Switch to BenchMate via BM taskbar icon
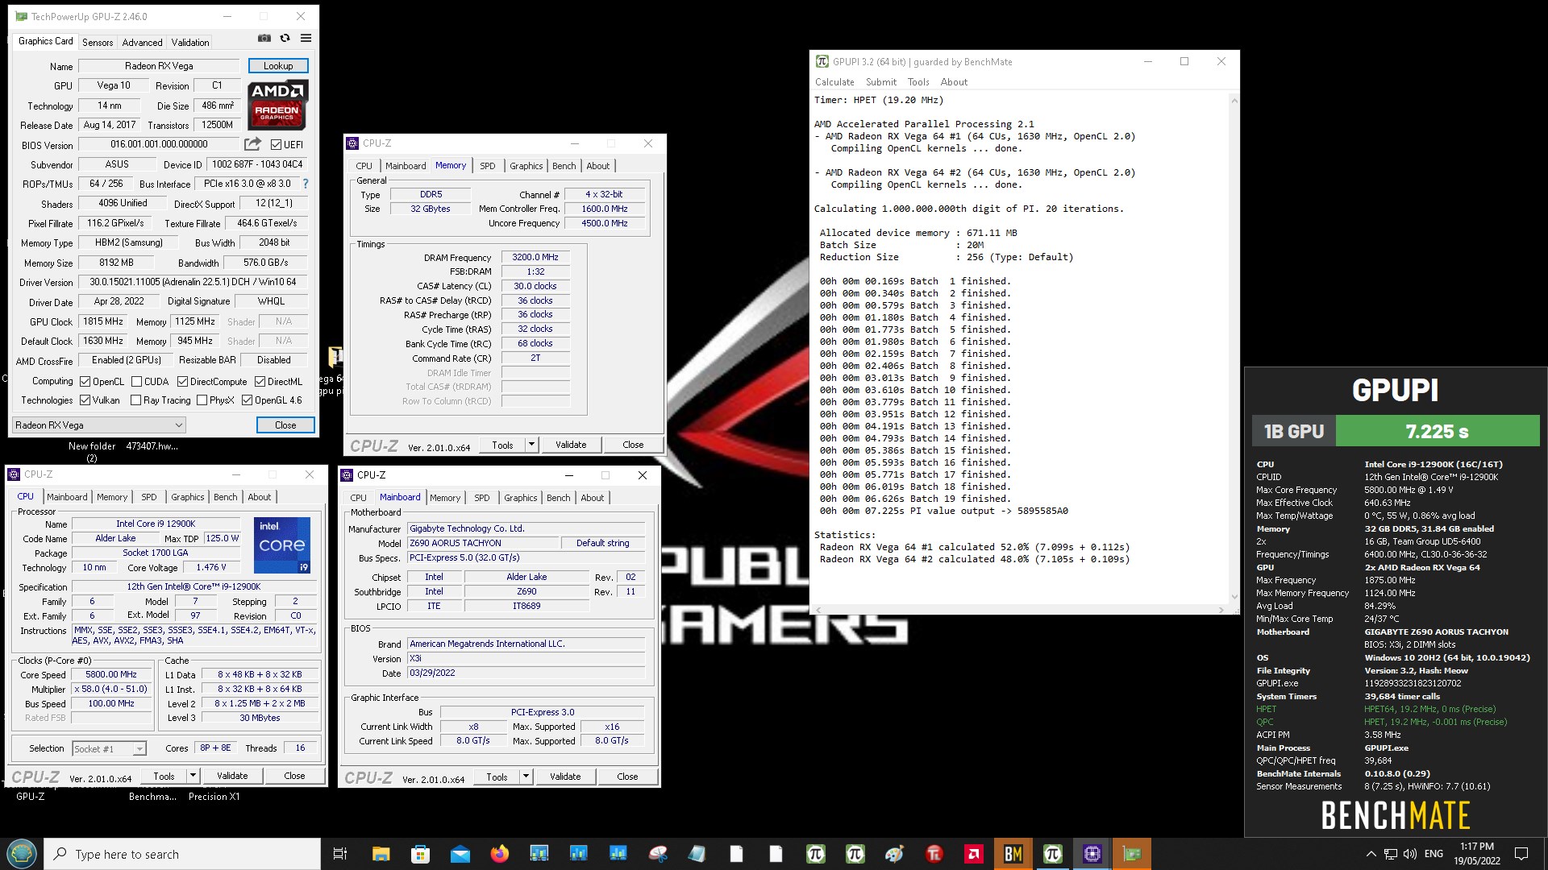 (1013, 854)
